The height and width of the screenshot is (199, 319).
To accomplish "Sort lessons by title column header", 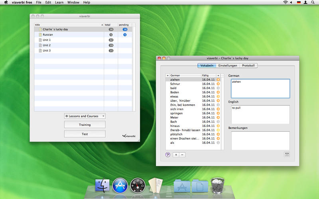I will (69, 25).
